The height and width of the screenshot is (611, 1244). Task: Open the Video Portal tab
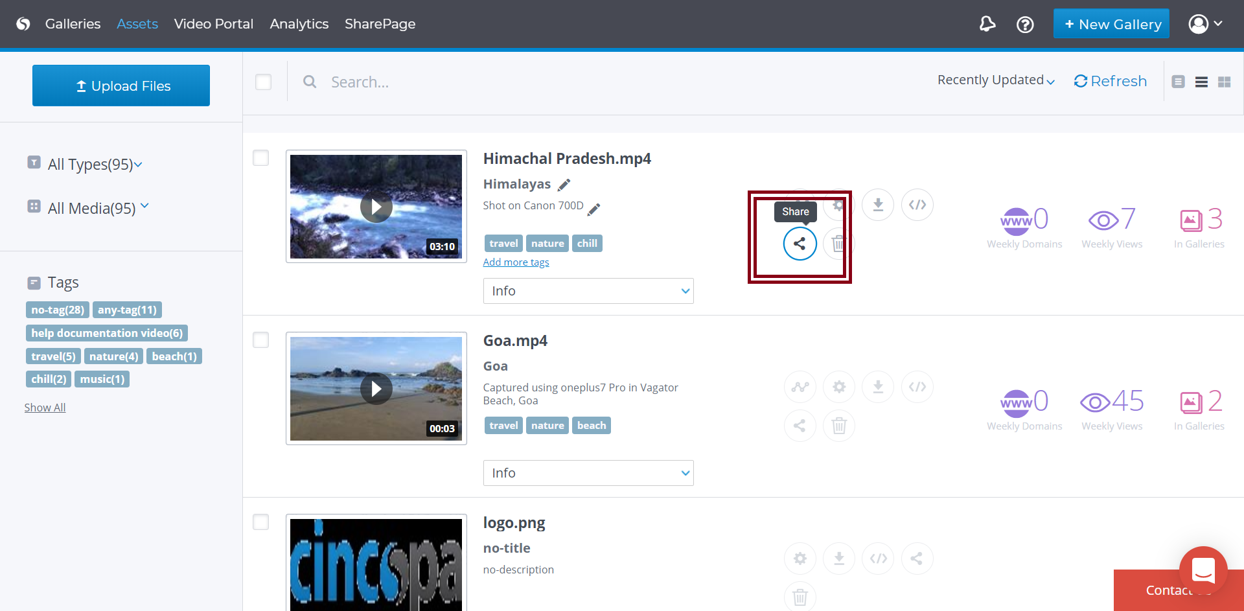214,24
